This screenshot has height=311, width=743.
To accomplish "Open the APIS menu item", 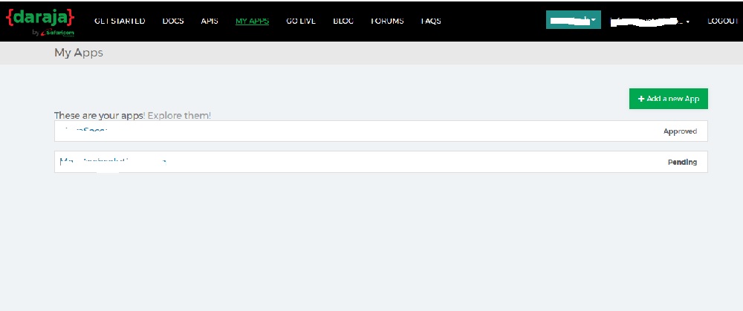I will (210, 22).
